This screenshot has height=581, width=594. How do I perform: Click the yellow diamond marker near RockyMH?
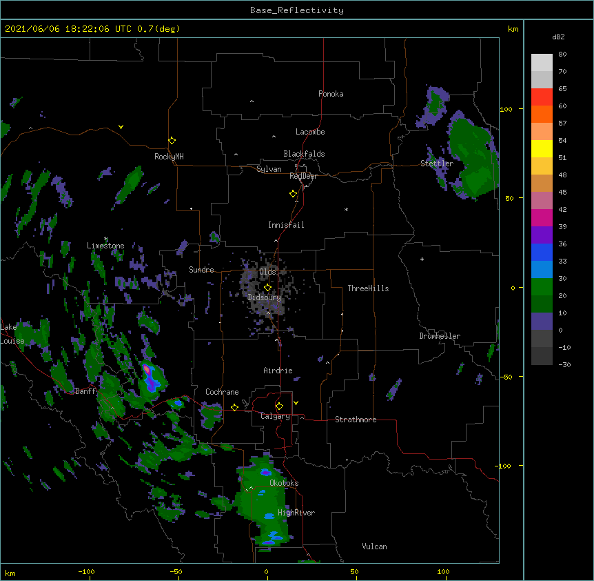click(172, 141)
